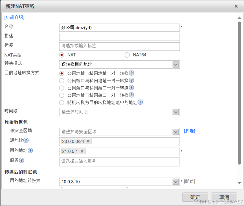The width and height of the screenshot is (244, 206).
Task: Choose 公网端口与私网地址一对一转换 option
Action: point(61,81)
